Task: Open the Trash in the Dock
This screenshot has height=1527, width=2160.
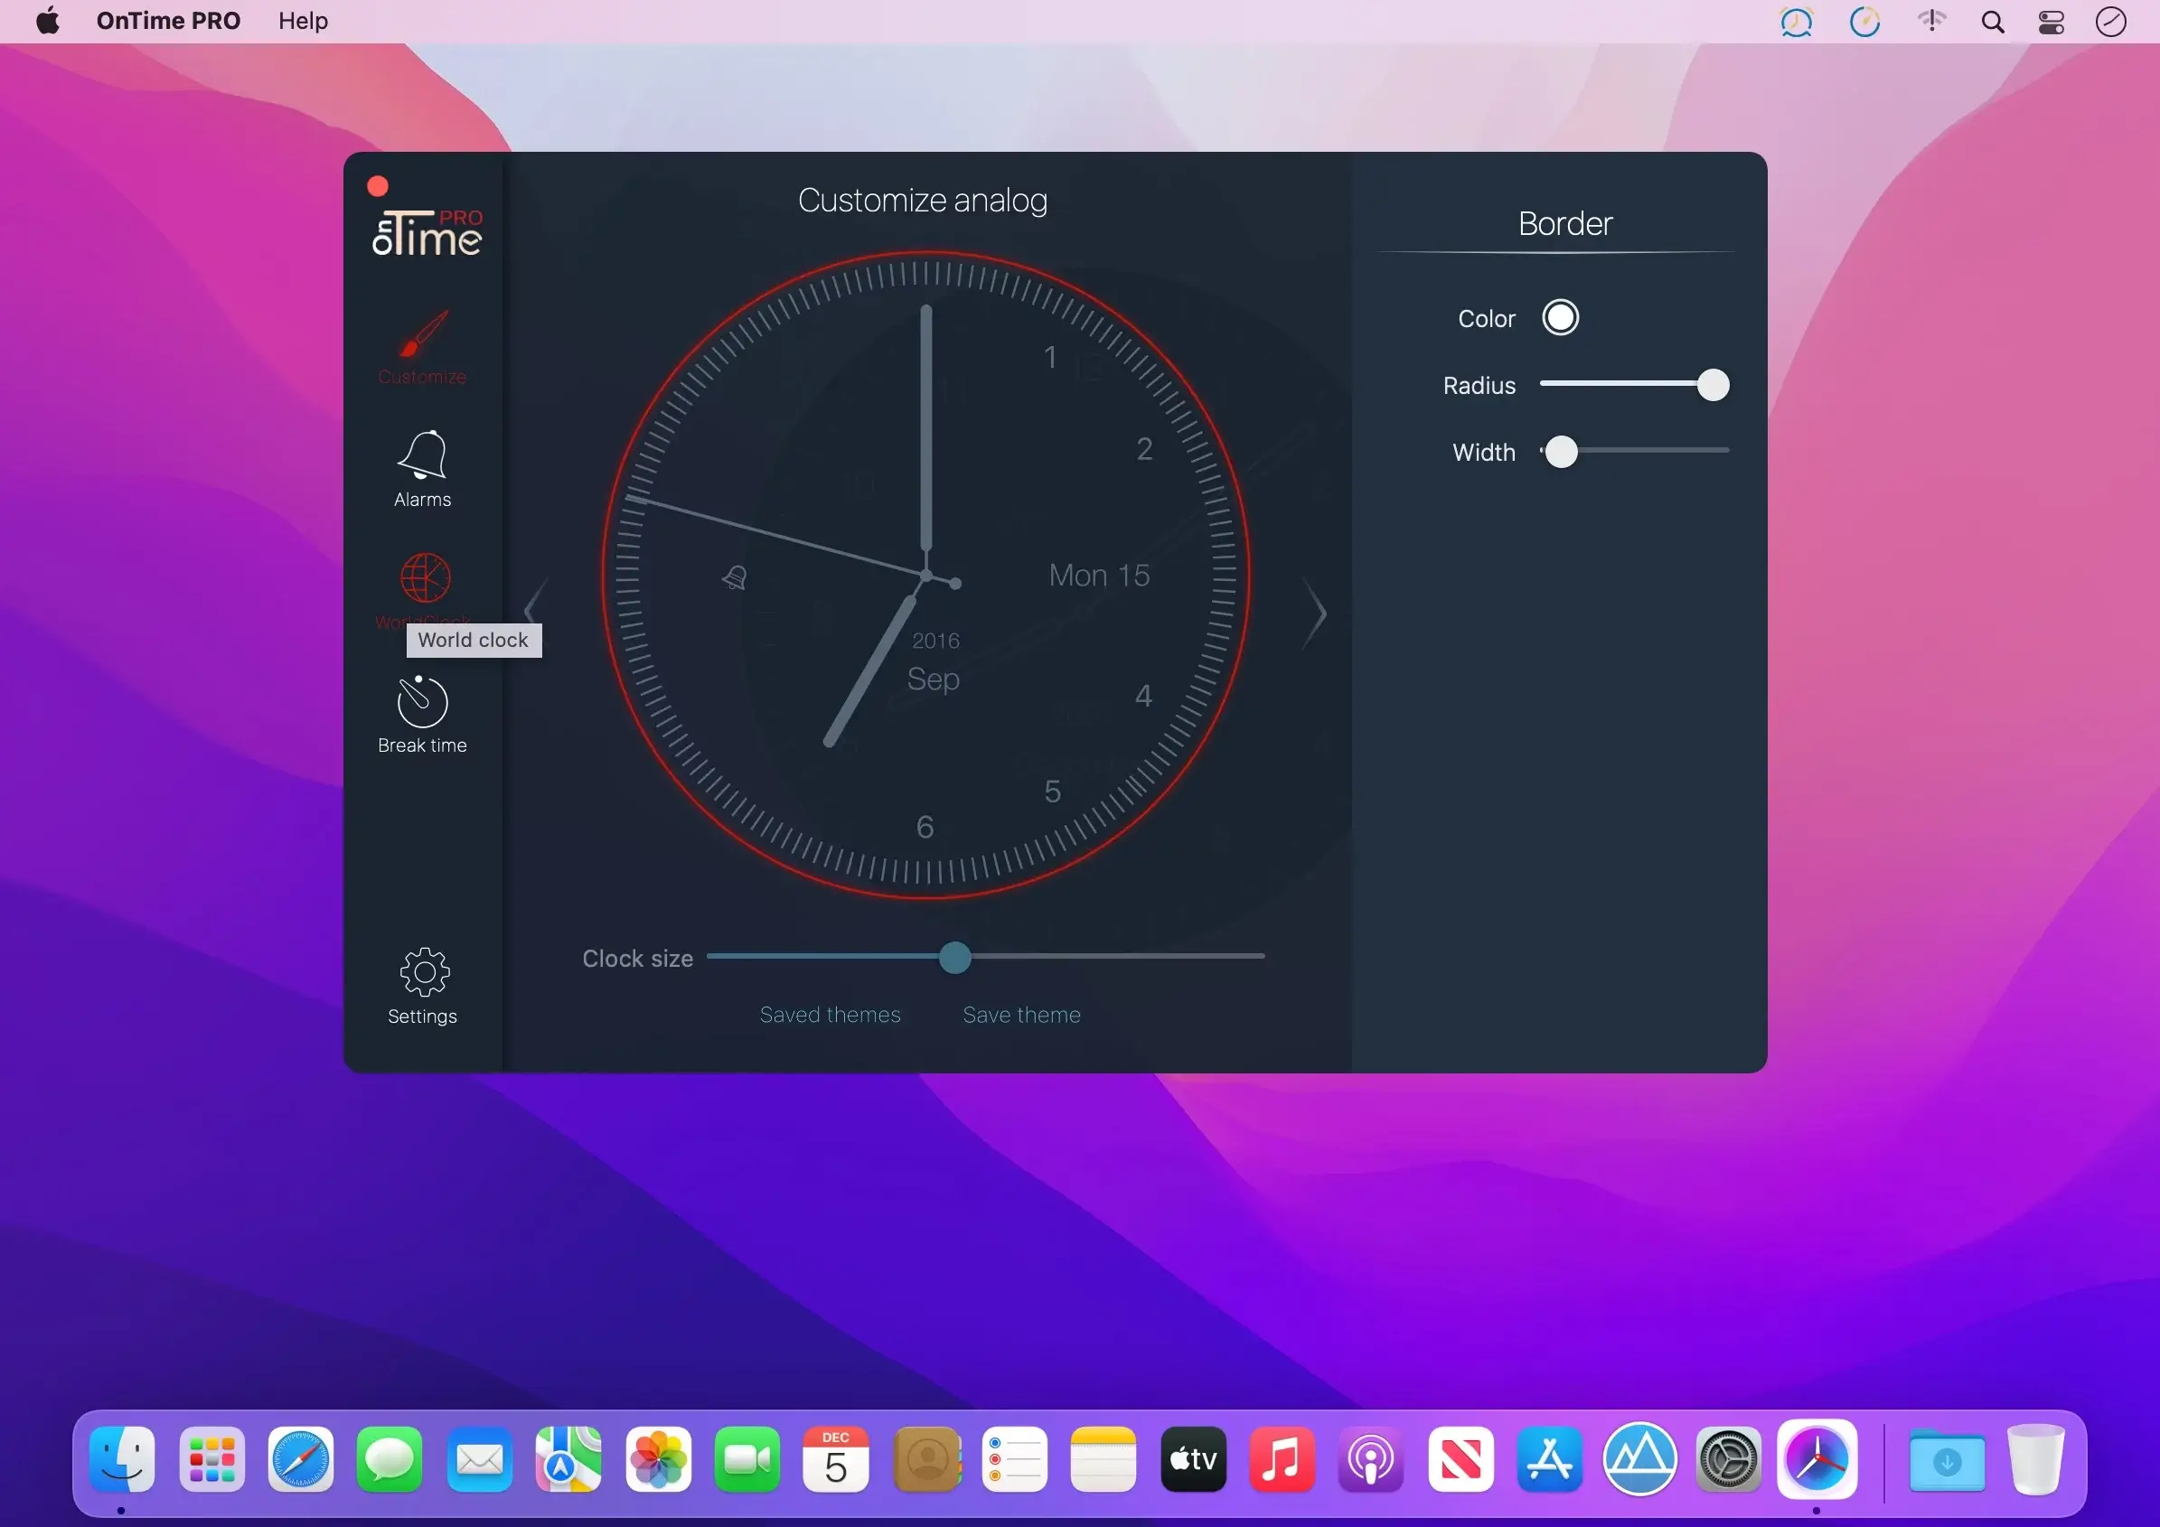Action: 2035,1459
